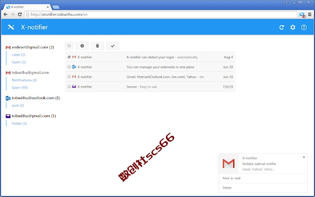Click Mark as read in notification popup

tap(231, 178)
